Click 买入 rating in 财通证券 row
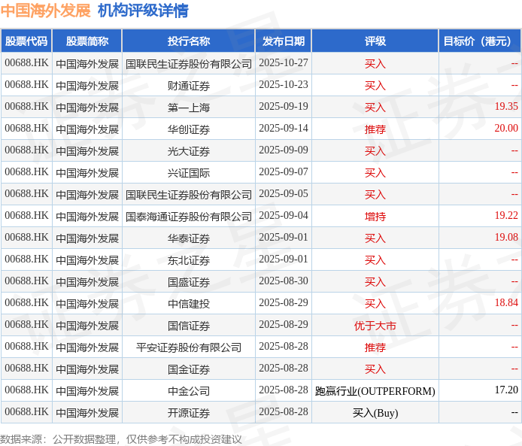Image resolution: width=522 pixels, height=446 pixels. pos(375,86)
